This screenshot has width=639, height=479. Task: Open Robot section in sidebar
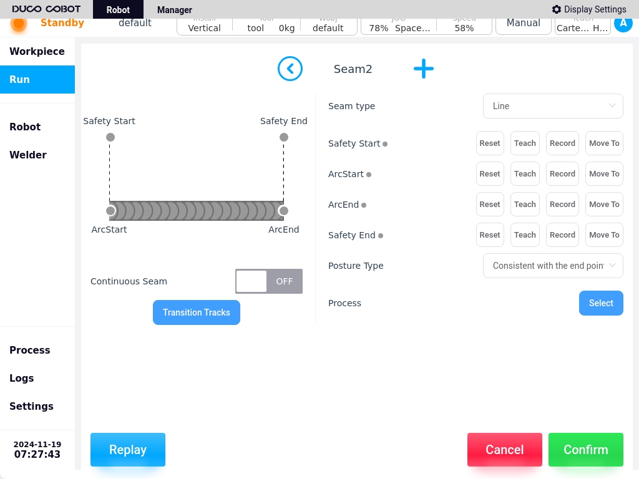[37, 127]
